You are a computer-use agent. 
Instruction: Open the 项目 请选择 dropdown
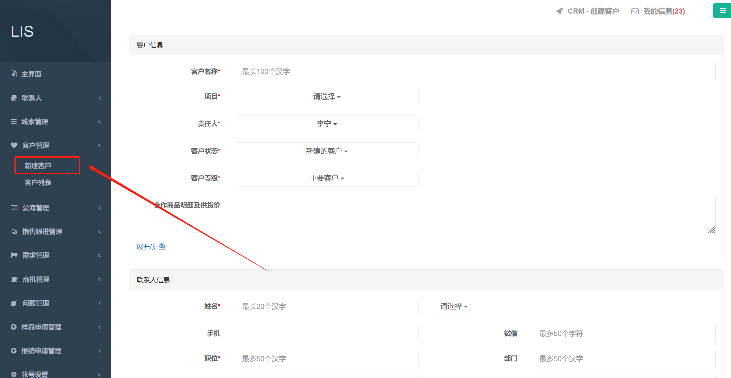point(327,96)
